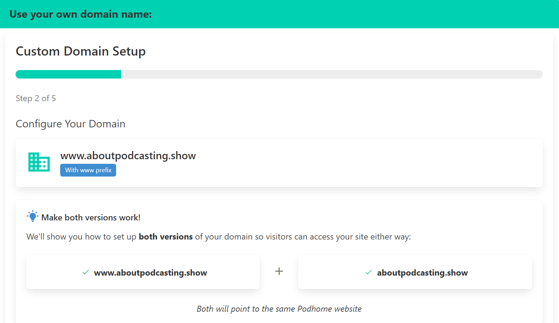559x323 pixels.
Task: Click the 'Use your own domain name:' banner text
Action: 81,14
